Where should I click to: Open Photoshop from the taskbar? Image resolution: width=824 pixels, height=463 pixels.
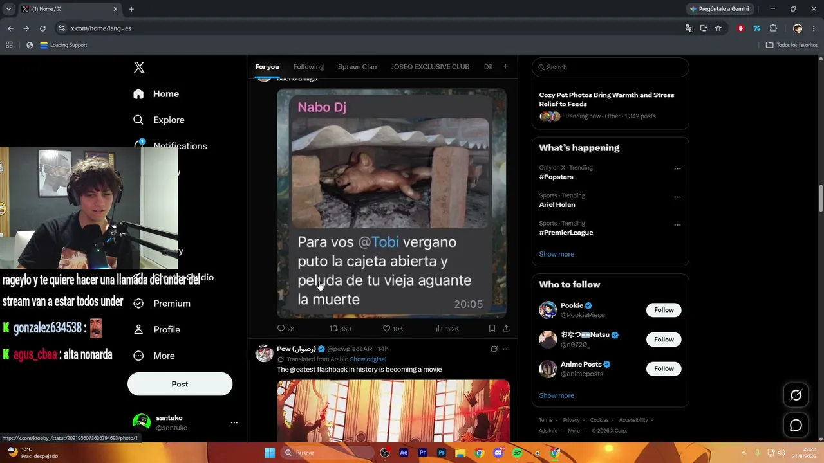(x=442, y=453)
